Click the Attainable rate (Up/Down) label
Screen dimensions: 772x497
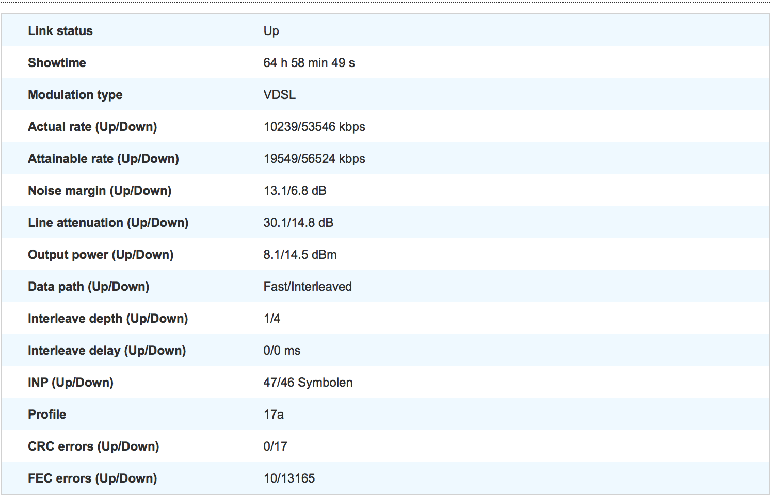pos(103,159)
